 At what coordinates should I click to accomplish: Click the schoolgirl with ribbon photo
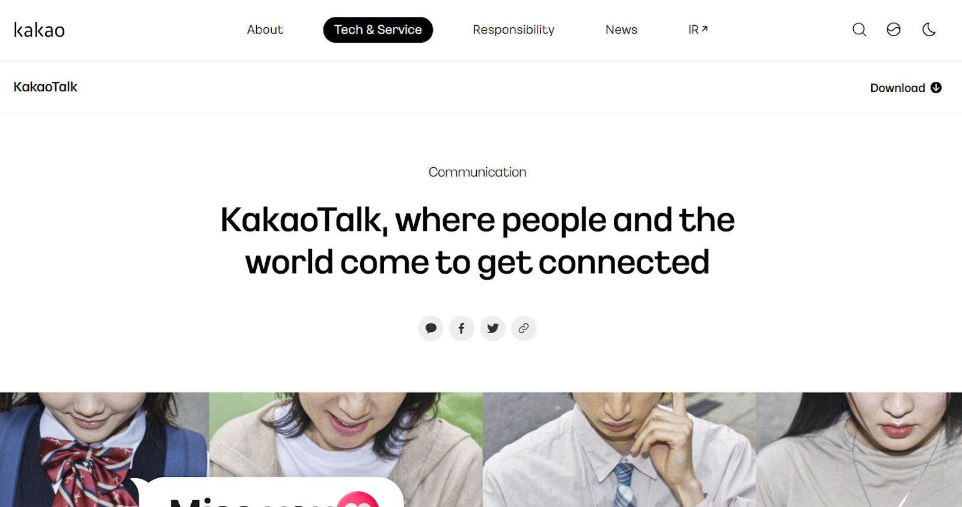tap(105, 450)
